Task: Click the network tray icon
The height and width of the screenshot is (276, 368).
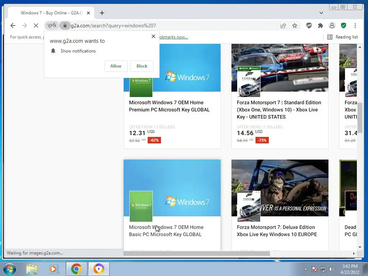Action: pyautogui.click(x=323, y=269)
